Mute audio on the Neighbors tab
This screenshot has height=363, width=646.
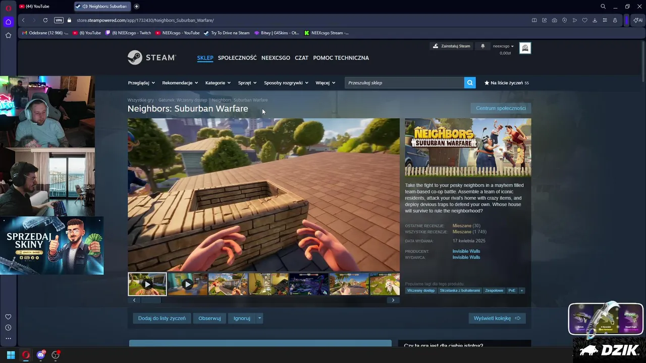(85, 7)
